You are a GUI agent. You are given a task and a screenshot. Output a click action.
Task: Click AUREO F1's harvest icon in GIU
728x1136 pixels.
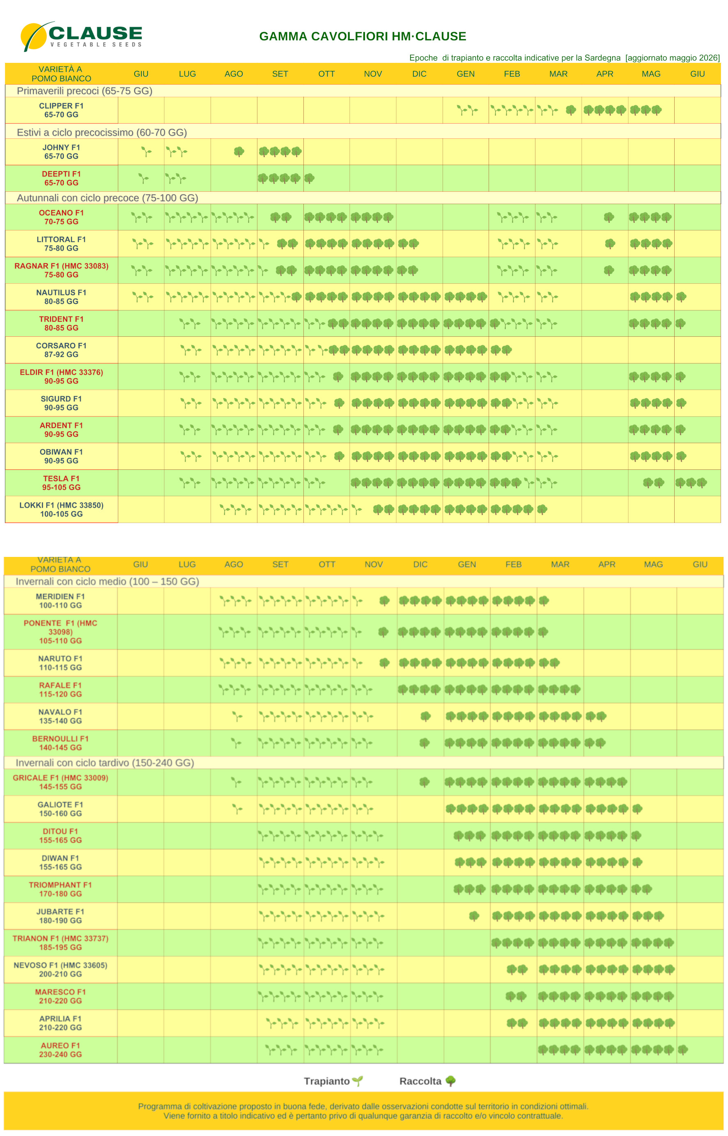(682, 1049)
